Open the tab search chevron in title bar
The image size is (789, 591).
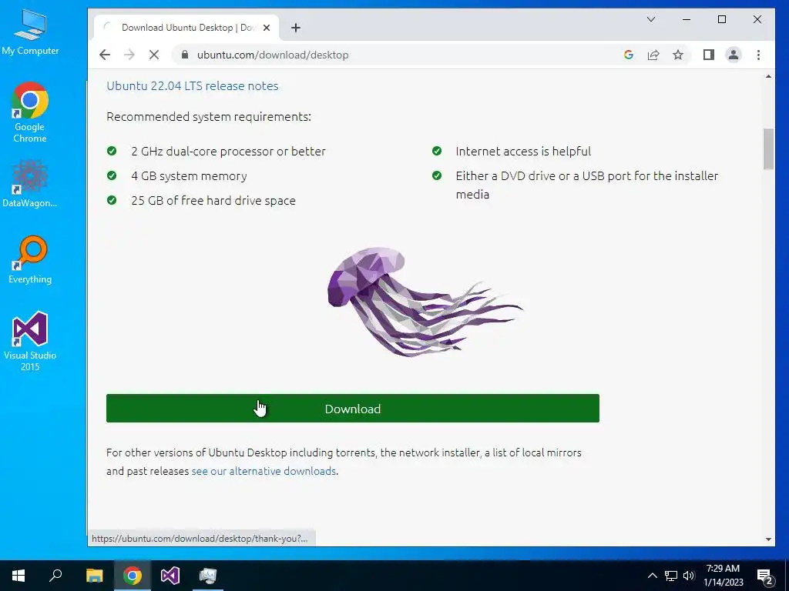coord(650,19)
